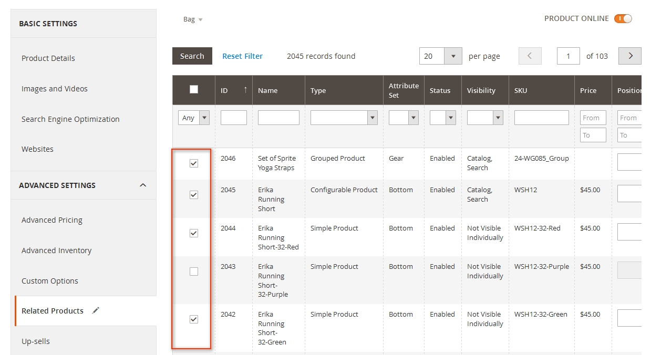The image size is (651, 355).
Task: Check the box for product 2043
Action: point(194,272)
